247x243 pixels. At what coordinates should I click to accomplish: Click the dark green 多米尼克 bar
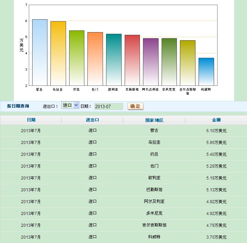(169, 62)
